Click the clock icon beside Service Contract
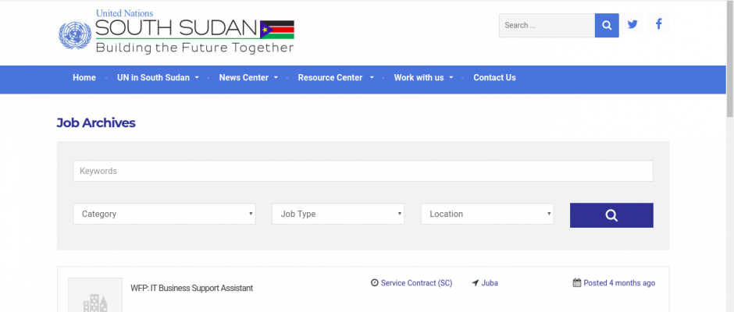This screenshot has height=312, width=734. click(x=375, y=283)
